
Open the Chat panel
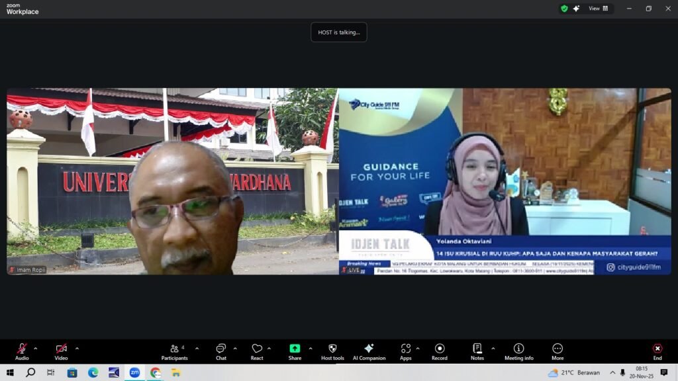point(220,349)
